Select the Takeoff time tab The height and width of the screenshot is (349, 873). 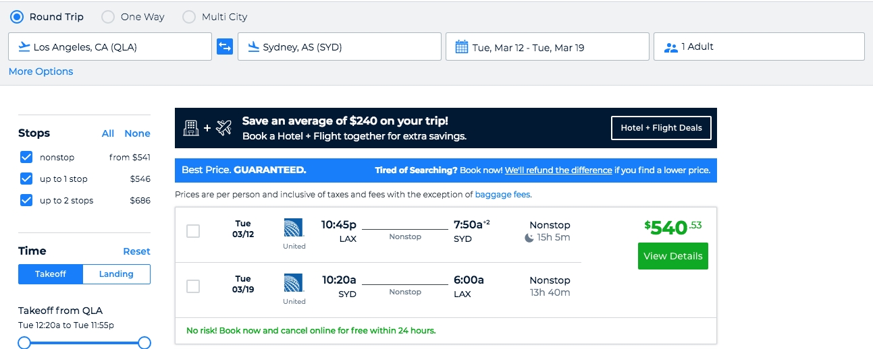[x=51, y=274]
